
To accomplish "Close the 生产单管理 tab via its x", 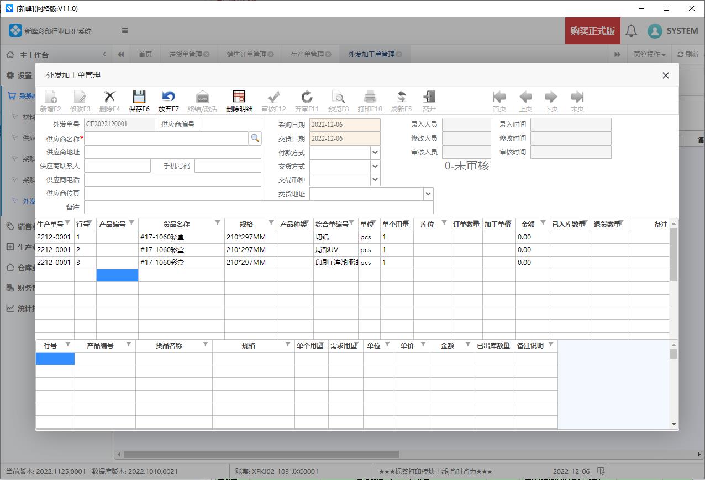I will pos(328,54).
